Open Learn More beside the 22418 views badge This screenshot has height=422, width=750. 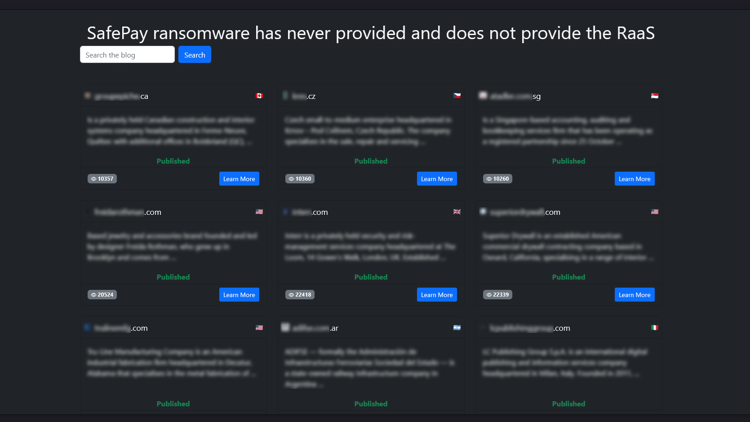tap(437, 295)
